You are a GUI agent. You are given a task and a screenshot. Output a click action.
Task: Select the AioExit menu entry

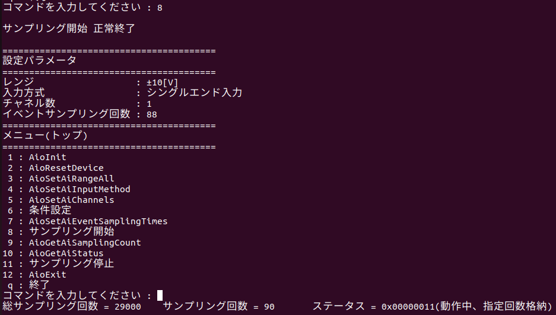(47, 275)
